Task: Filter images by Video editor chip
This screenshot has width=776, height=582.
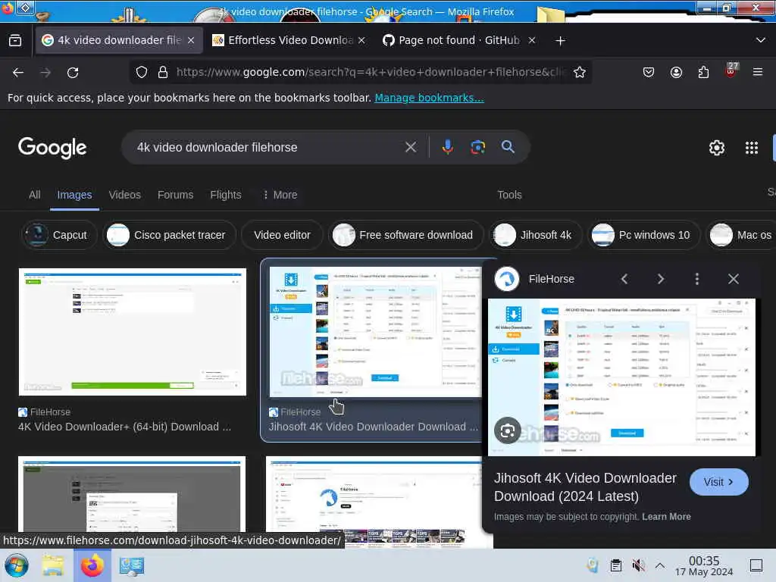Action: pos(282,235)
